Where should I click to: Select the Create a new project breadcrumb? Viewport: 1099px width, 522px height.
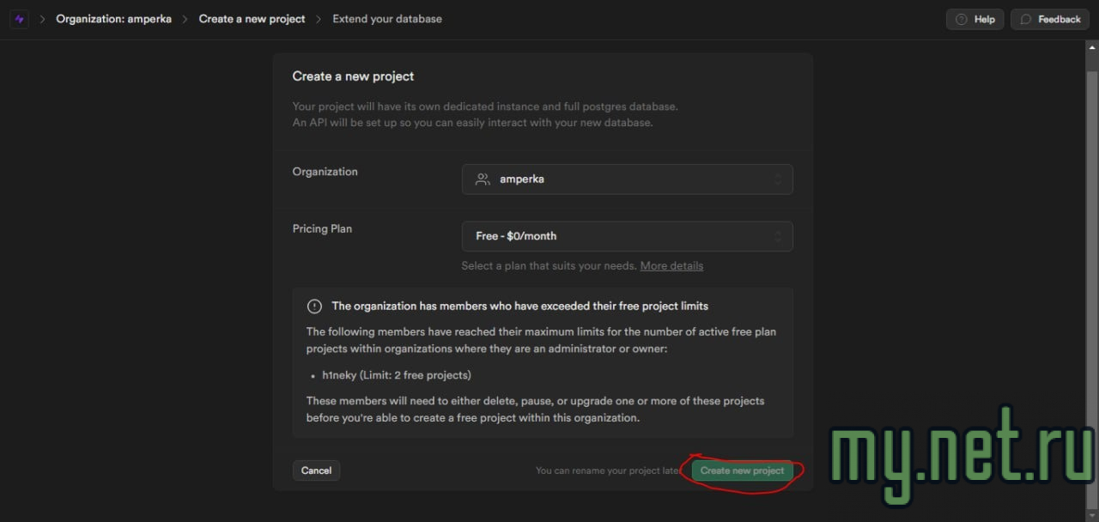(x=252, y=19)
